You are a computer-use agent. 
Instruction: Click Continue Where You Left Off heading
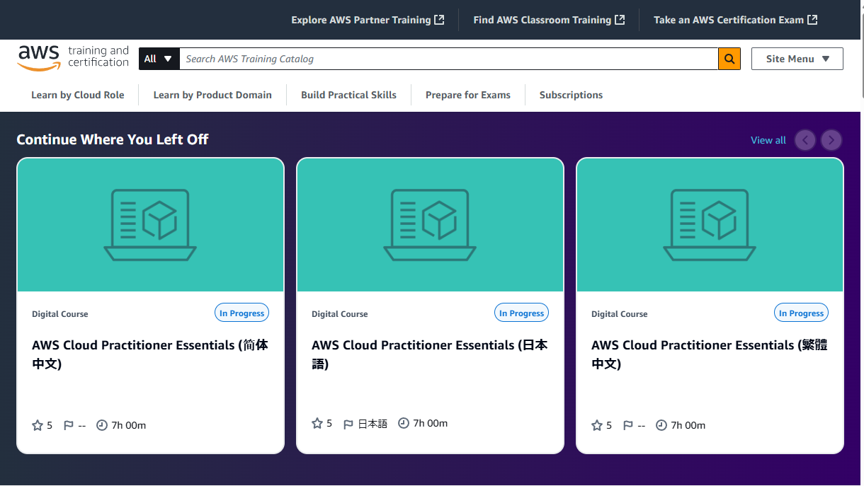(x=113, y=139)
